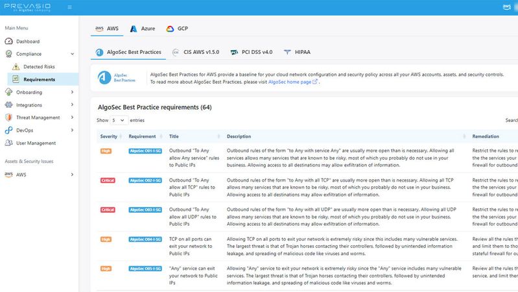Select the HIPAA tab
518x292 pixels.
[x=297, y=52]
